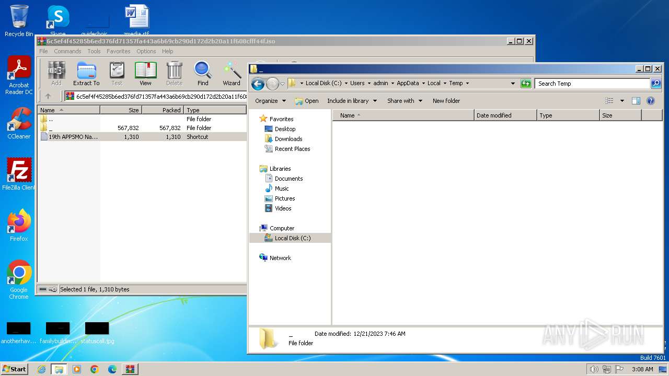Viewport: 669px width, 376px height.
Task: Click the volume icon in system tray
Action: tap(594, 369)
